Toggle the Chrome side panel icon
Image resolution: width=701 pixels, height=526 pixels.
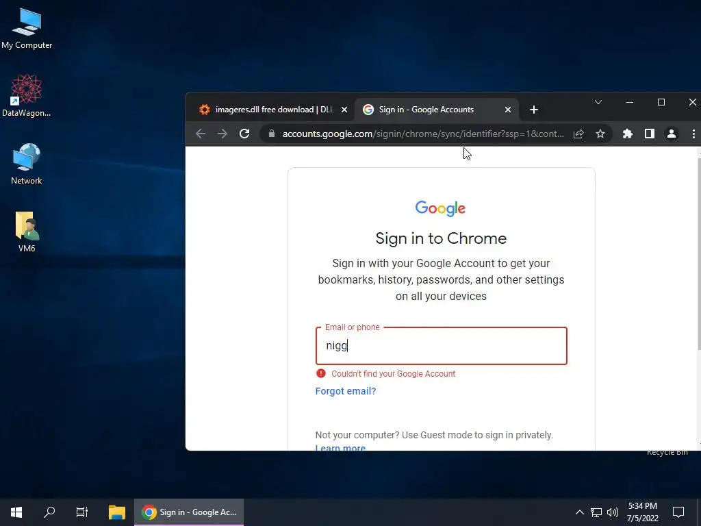coord(650,134)
